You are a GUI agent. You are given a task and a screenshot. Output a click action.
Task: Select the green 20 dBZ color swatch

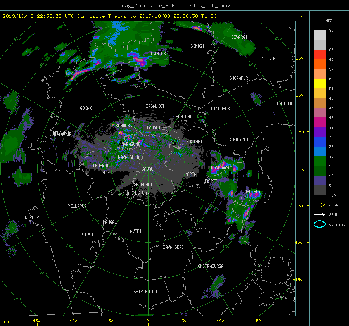click(x=320, y=161)
